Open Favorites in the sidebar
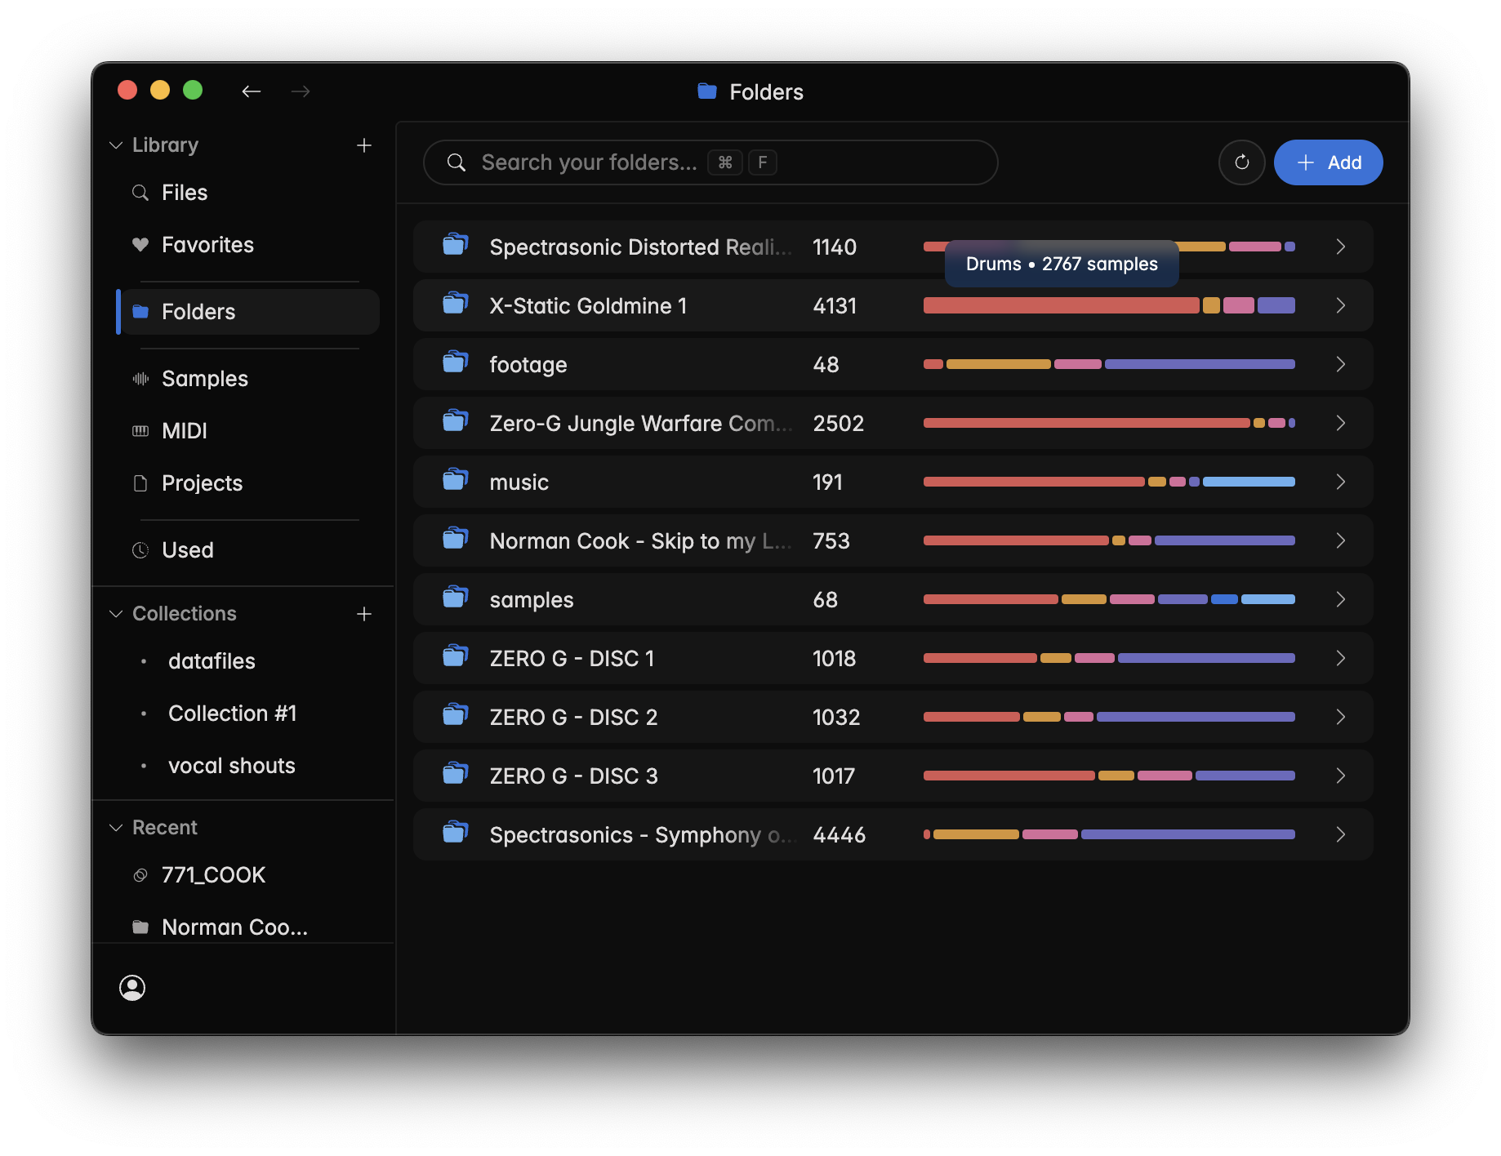This screenshot has height=1156, width=1501. point(207,245)
